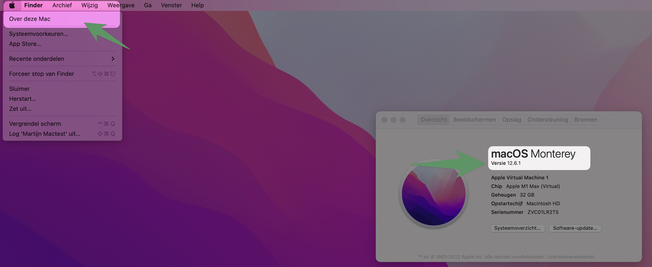Switch to the Opslag tab
Image resolution: width=652 pixels, height=267 pixels.
512,120
